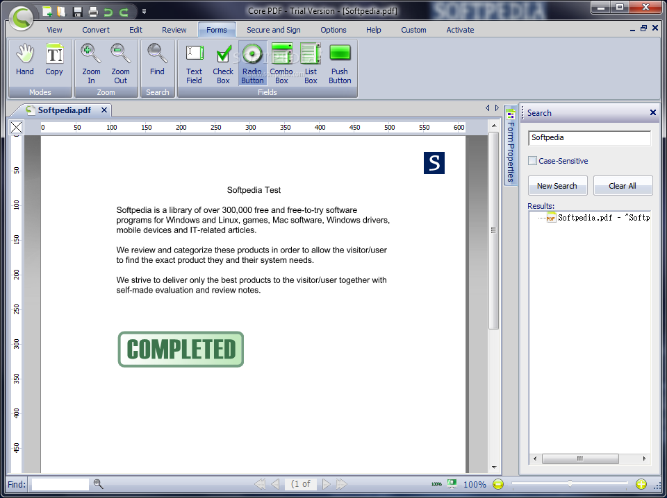Click the Print icon in quick access toolbar

93,12
